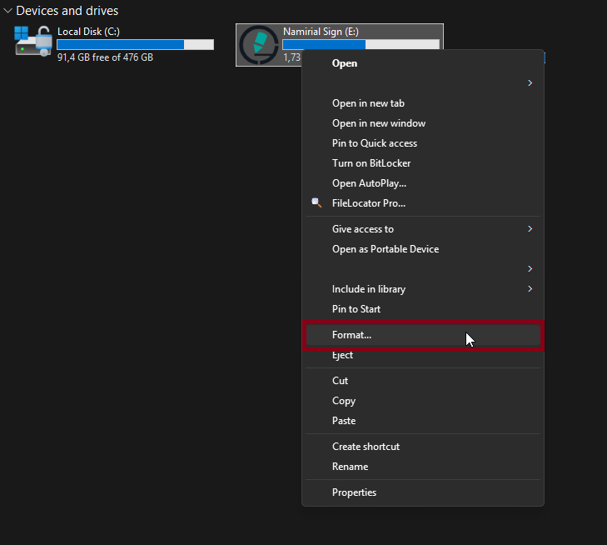Collapse the Devices and drives section
The image size is (607, 545).
[x=7, y=12]
